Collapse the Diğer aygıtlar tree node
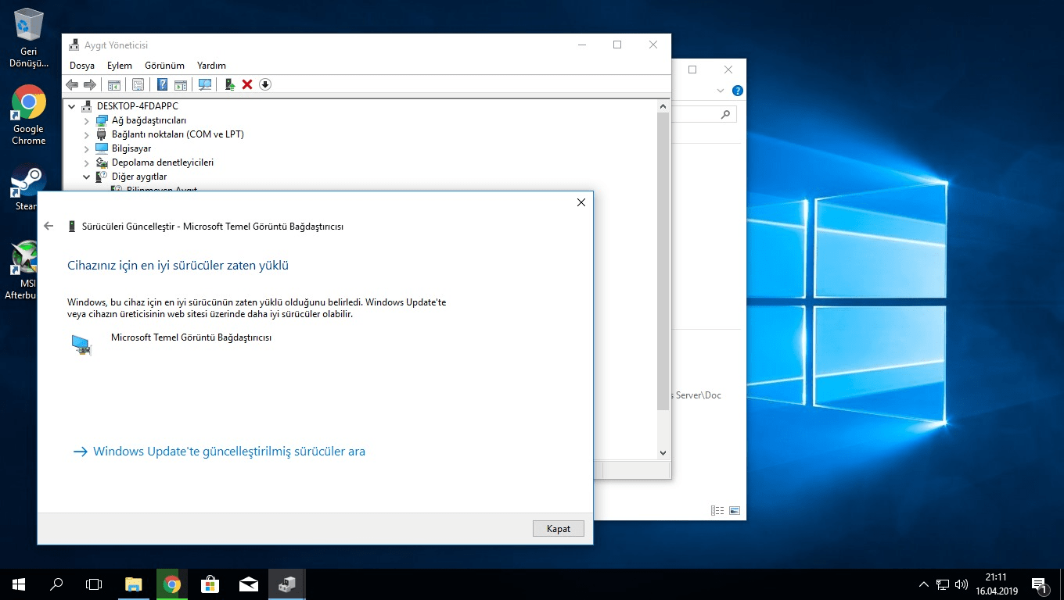Image resolution: width=1064 pixels, height=600 pixels. pyautogui.click(x=87, y=177)
